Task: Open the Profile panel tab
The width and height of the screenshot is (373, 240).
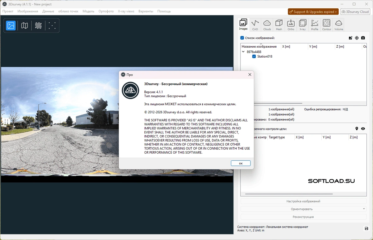Action: point(315,25)
